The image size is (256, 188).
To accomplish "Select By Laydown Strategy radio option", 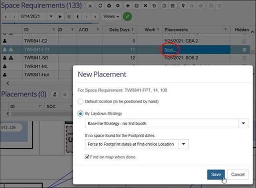I will (80, 114).
